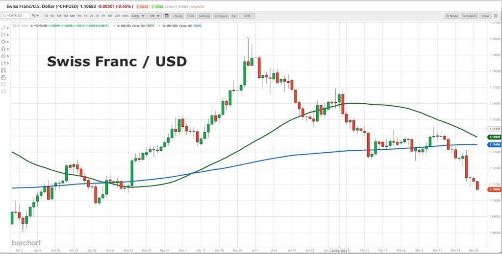Open the 6M period dropdown
The height and width of the screenshot is (254, 502).
tap(154, 16)
